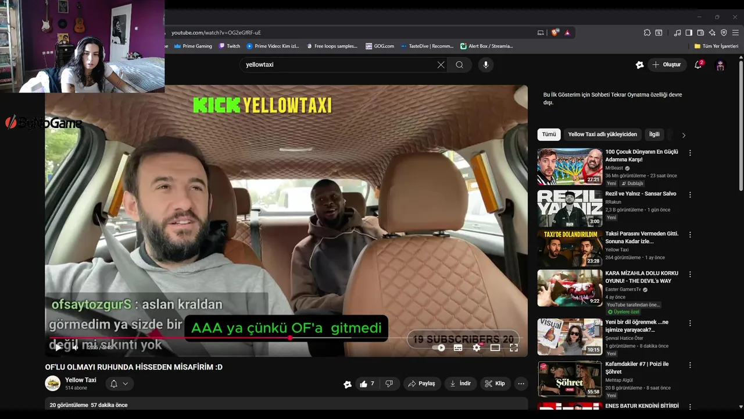Open options menu for Yeni bir dil video
744x419 pixels.
point(690,323)
